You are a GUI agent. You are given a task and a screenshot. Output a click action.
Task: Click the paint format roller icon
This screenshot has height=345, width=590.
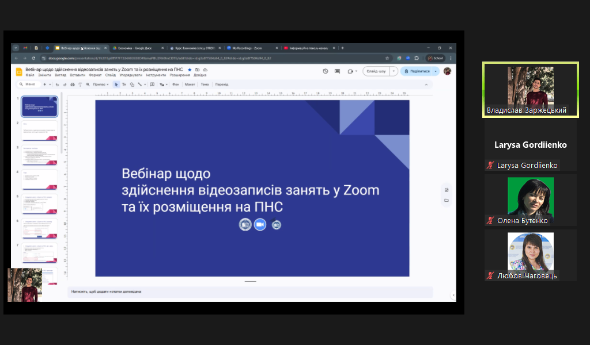[x=79, y=85]
